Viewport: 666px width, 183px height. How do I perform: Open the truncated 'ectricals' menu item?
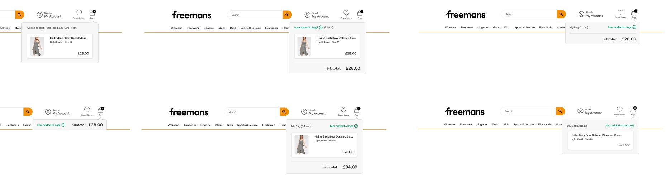[x=5, y=28]
